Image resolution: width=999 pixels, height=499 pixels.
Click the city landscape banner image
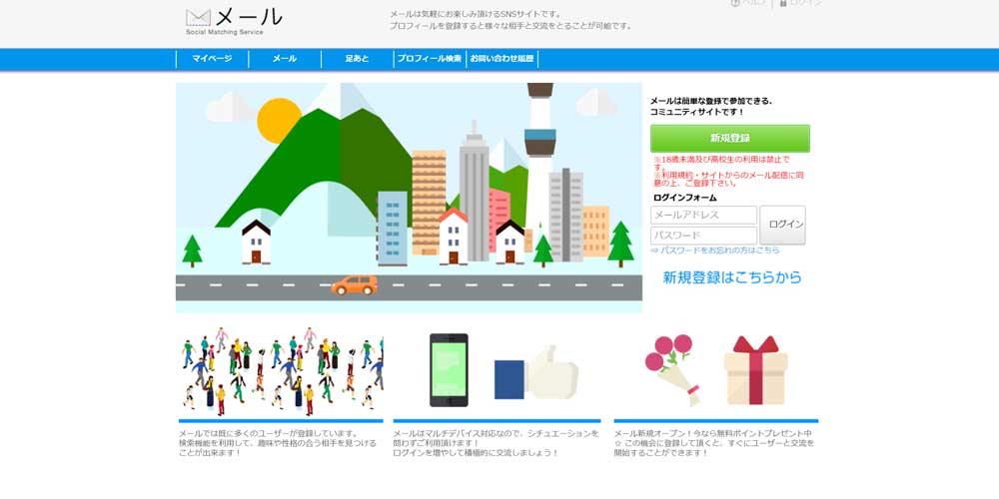click(409, 197)
